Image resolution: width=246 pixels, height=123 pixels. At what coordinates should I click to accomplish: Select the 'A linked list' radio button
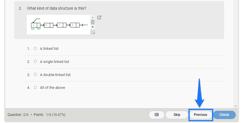(35, 48)
